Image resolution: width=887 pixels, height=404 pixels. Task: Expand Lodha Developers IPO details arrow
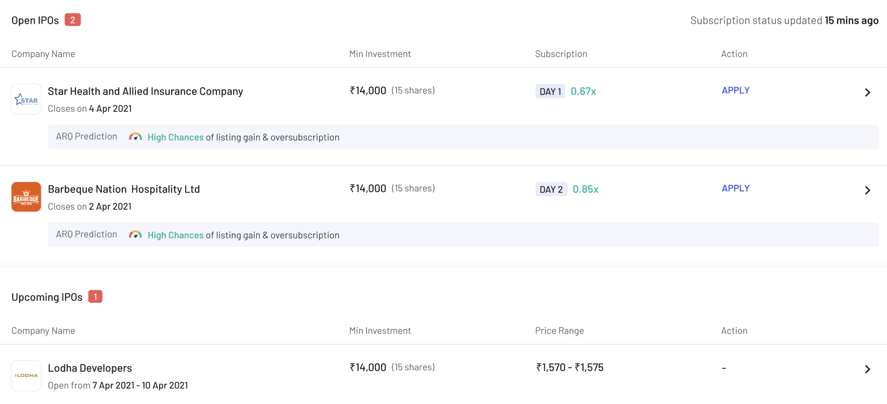click(867, 369)
